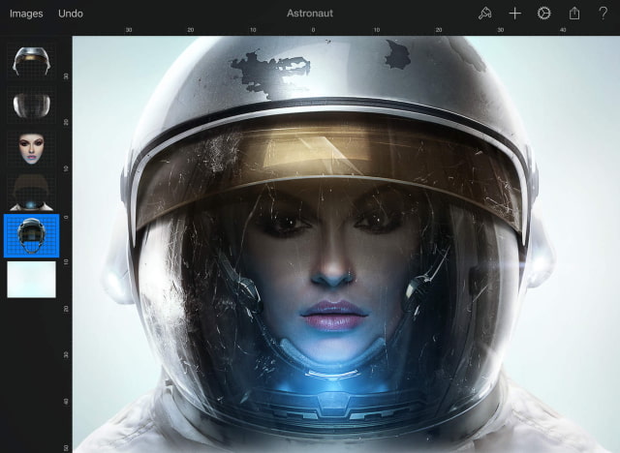Go back to Images gallery
Image resolution: width=620 pixels, height=453 pixels.
[26, 14]
